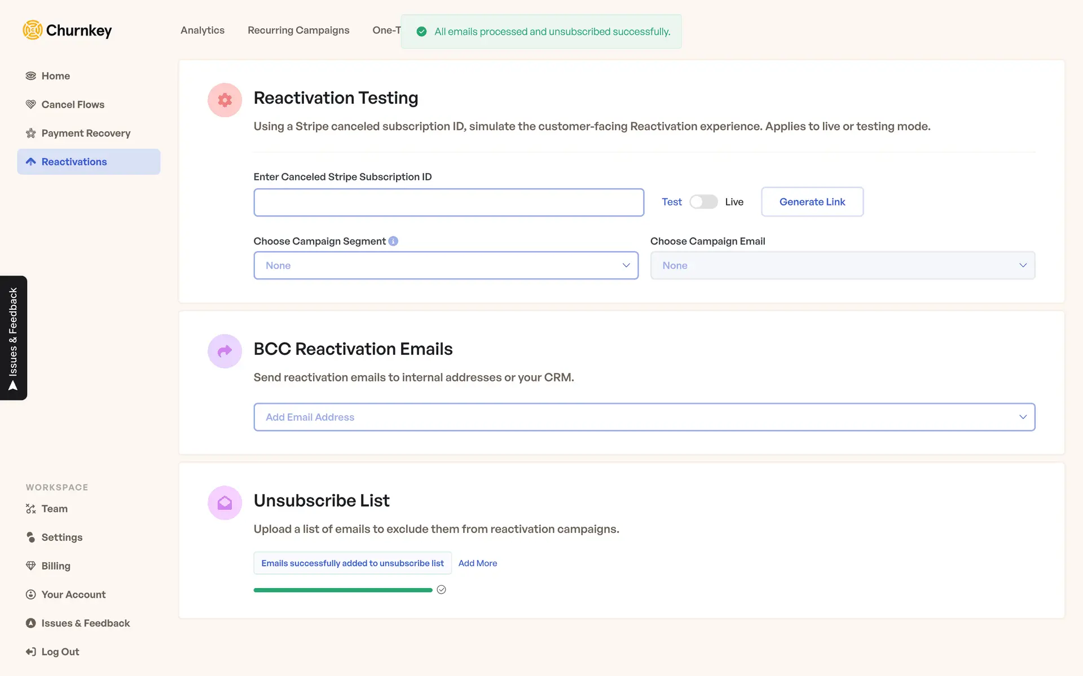Expand the Choose Campaign Segment dropdown

click(446, 265)
